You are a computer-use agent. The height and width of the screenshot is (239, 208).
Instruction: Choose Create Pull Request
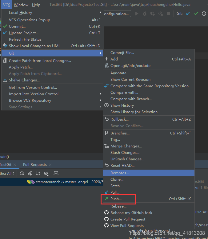(149, 219)
